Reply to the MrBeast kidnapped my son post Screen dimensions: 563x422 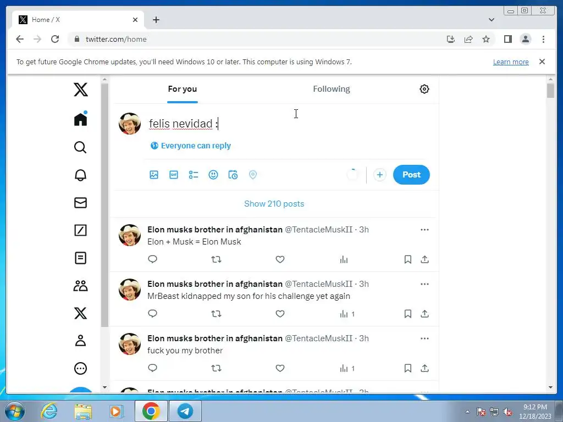[153, 314]
